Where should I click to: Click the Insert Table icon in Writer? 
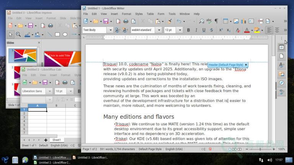click(x=225, y=21)
